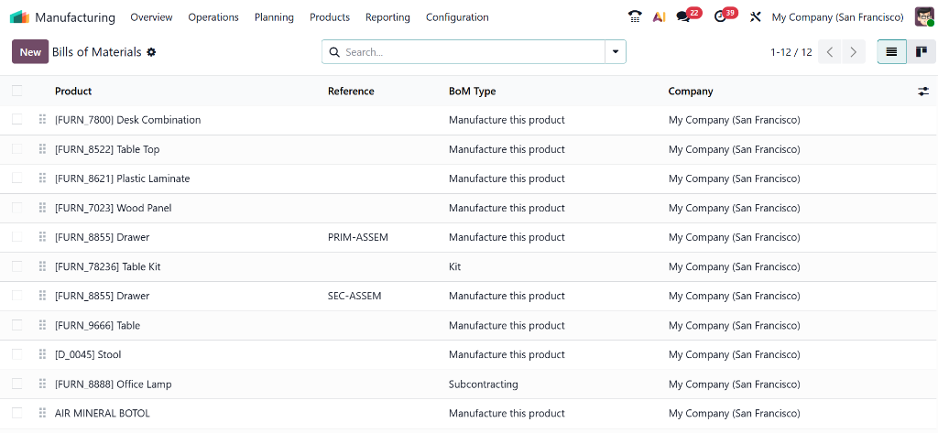Open the company switcher My Company (San Francisco)
Screen dimensions: 938x433
coord(837,17)
